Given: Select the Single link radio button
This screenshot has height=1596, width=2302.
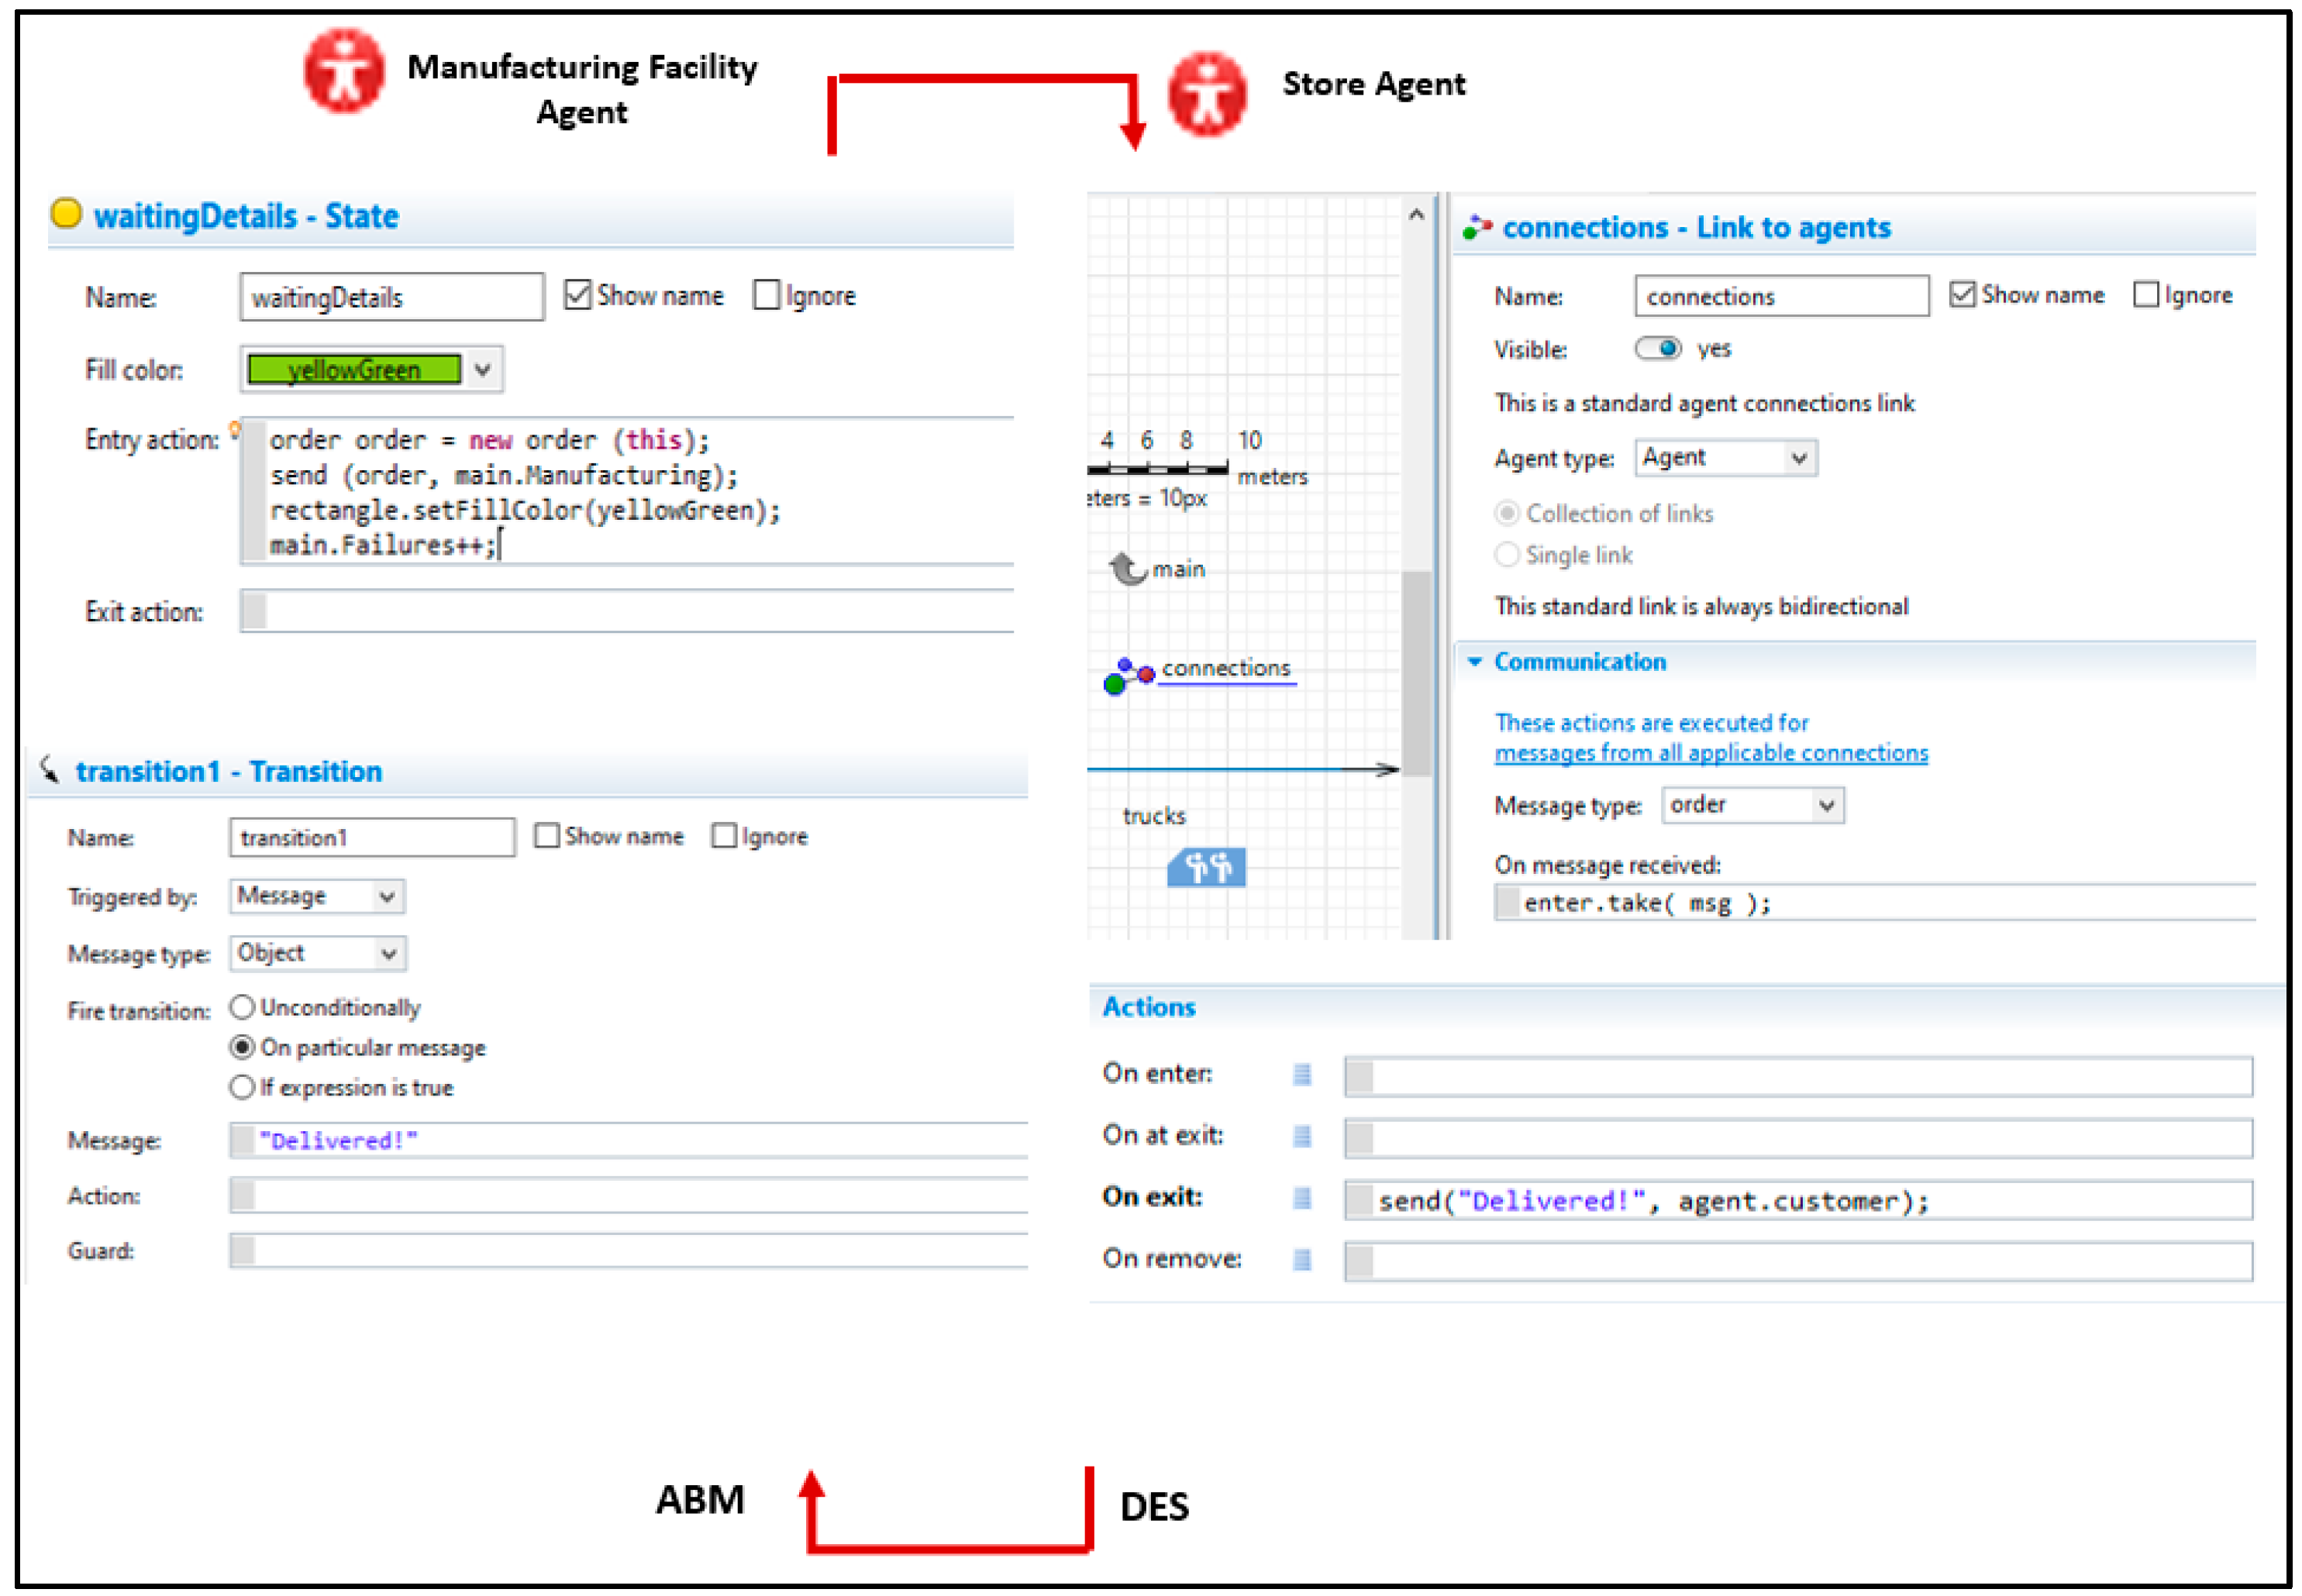Looking at the screenshot, I should click(x=1507, y=554).
